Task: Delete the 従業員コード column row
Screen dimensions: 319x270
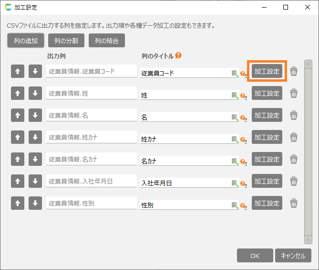Action: pos(294,71)
